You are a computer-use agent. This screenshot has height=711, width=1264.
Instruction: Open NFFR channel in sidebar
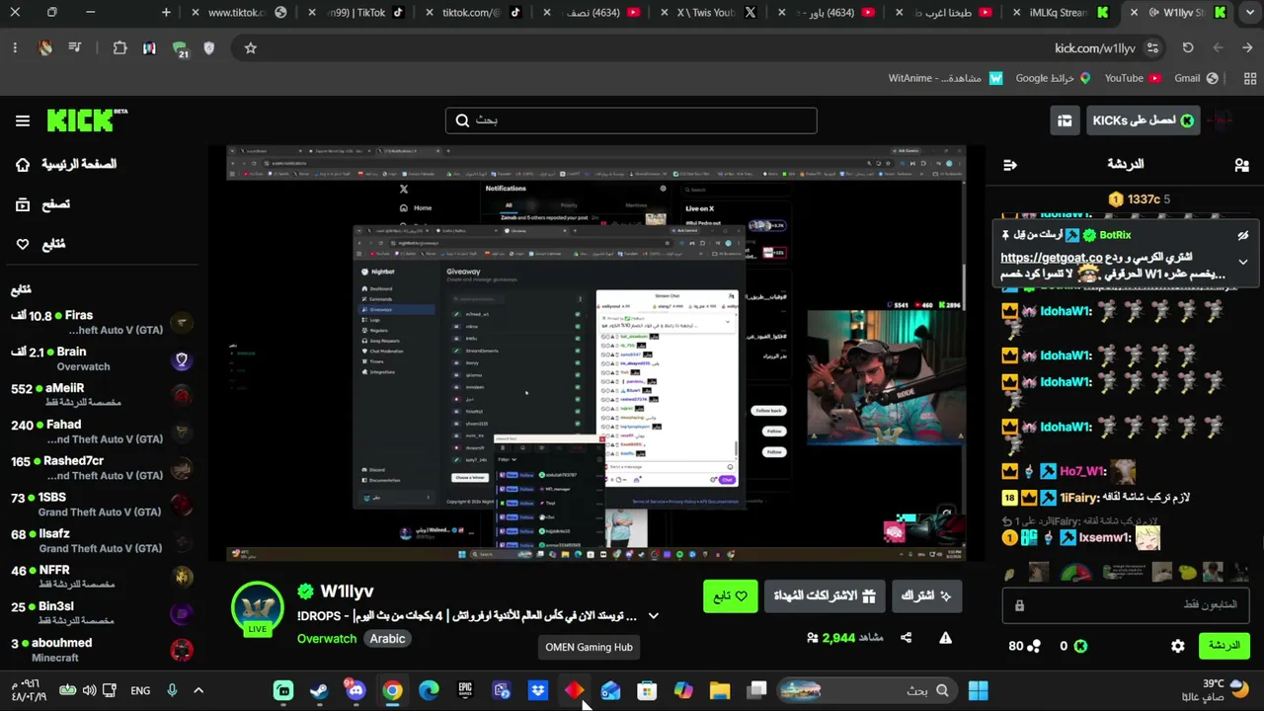(x=102, y=578)
